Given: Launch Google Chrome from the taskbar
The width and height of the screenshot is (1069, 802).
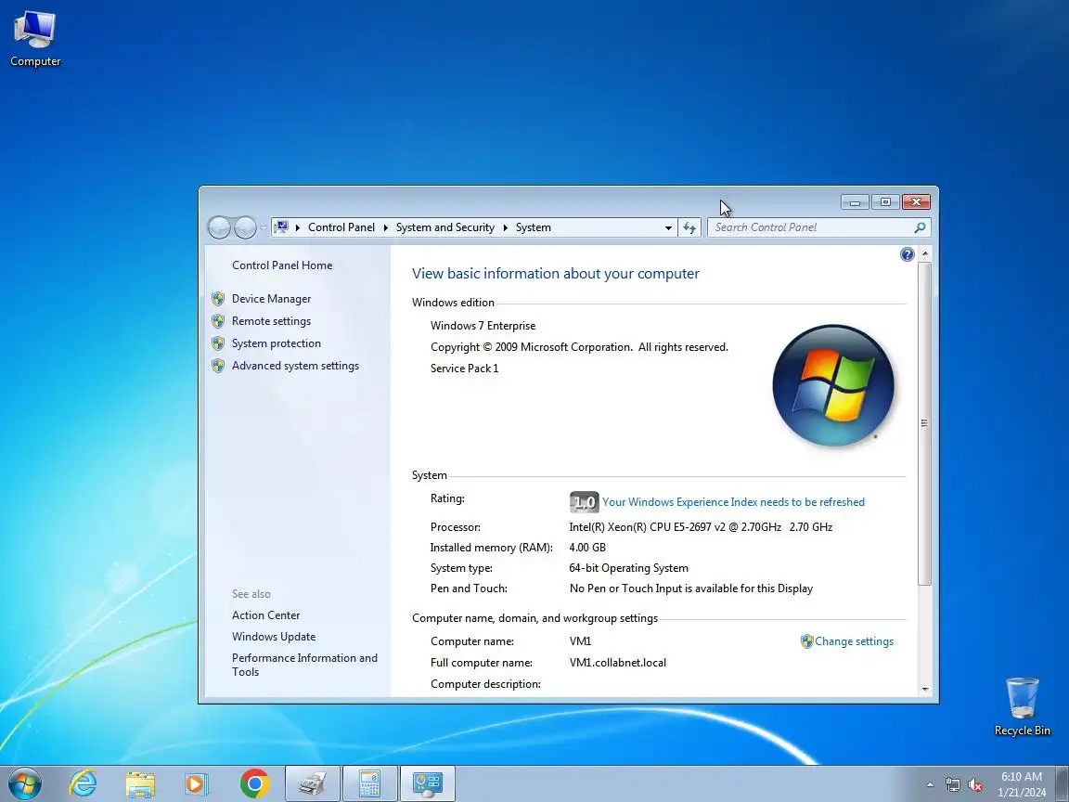Looking at the screenshot, I should [254, 783].
